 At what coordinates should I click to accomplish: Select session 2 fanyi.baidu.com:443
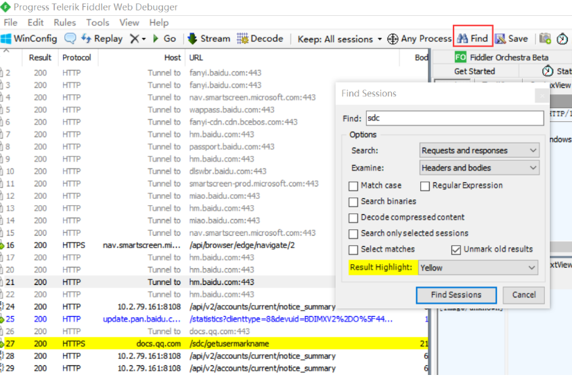(214, 73)
